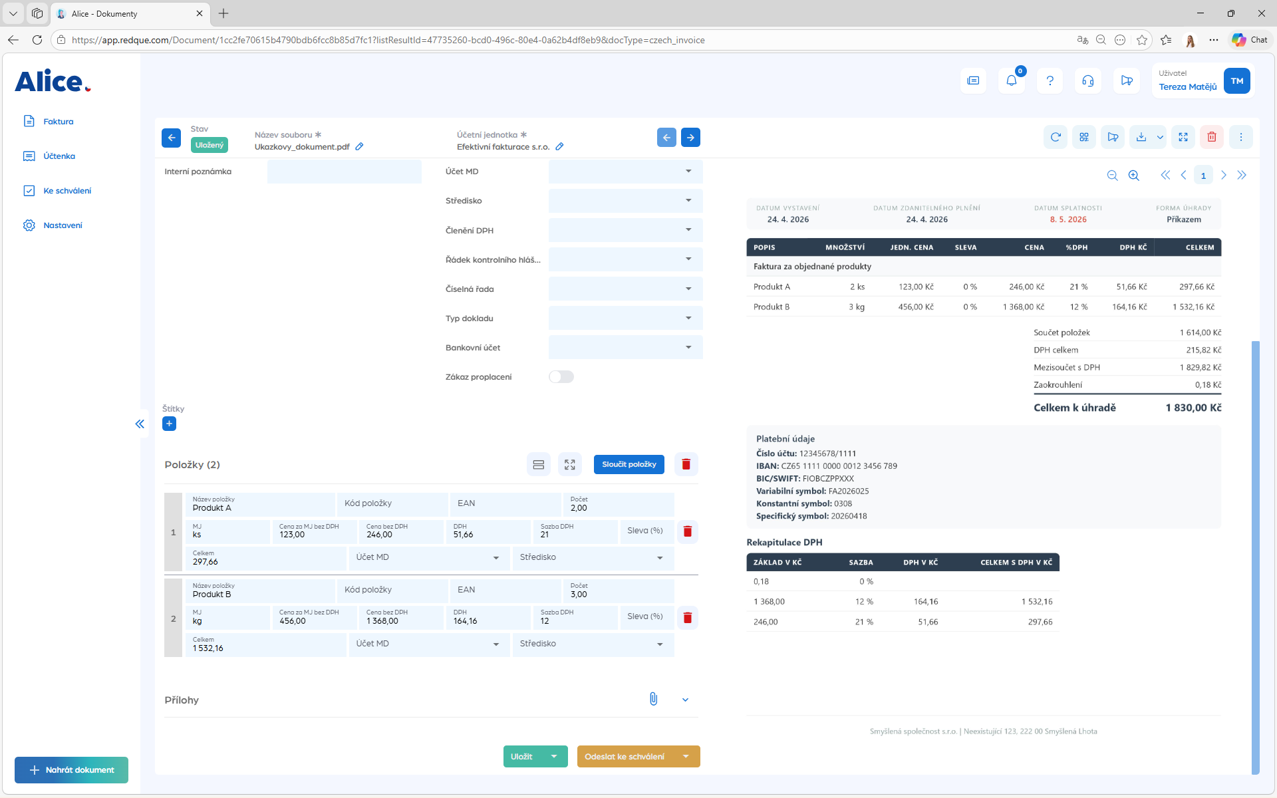Screen dimensions: 1277x798
Task: Click the notifications bell icon
Action: 1012,80
